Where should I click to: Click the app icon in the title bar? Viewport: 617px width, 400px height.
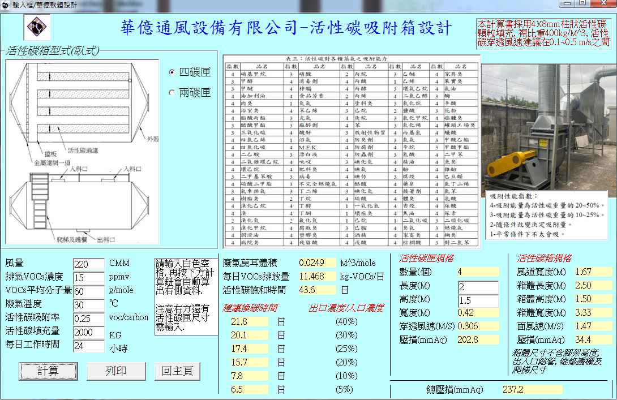pos(6,5)
